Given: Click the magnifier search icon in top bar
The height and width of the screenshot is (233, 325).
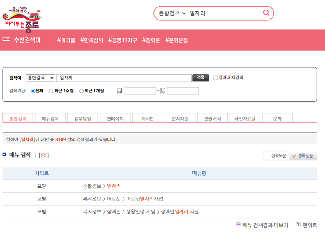Looking at the screenshot, I should coord(266,13).
